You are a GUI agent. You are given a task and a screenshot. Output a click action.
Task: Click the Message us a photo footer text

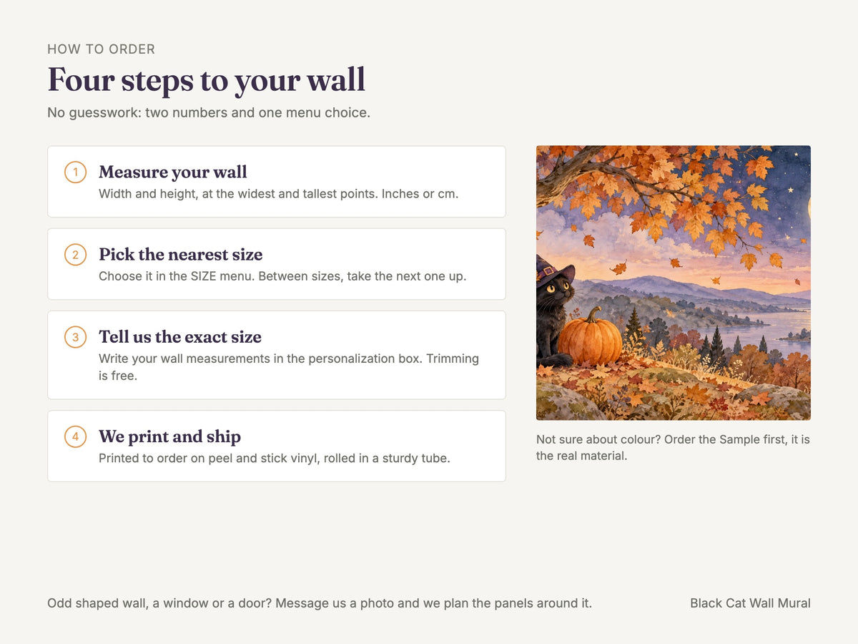click(320, 603)
